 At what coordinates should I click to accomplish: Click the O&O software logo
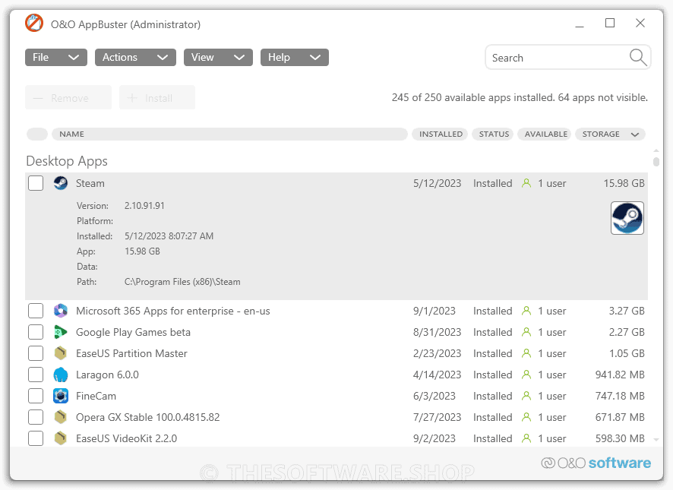596,463
